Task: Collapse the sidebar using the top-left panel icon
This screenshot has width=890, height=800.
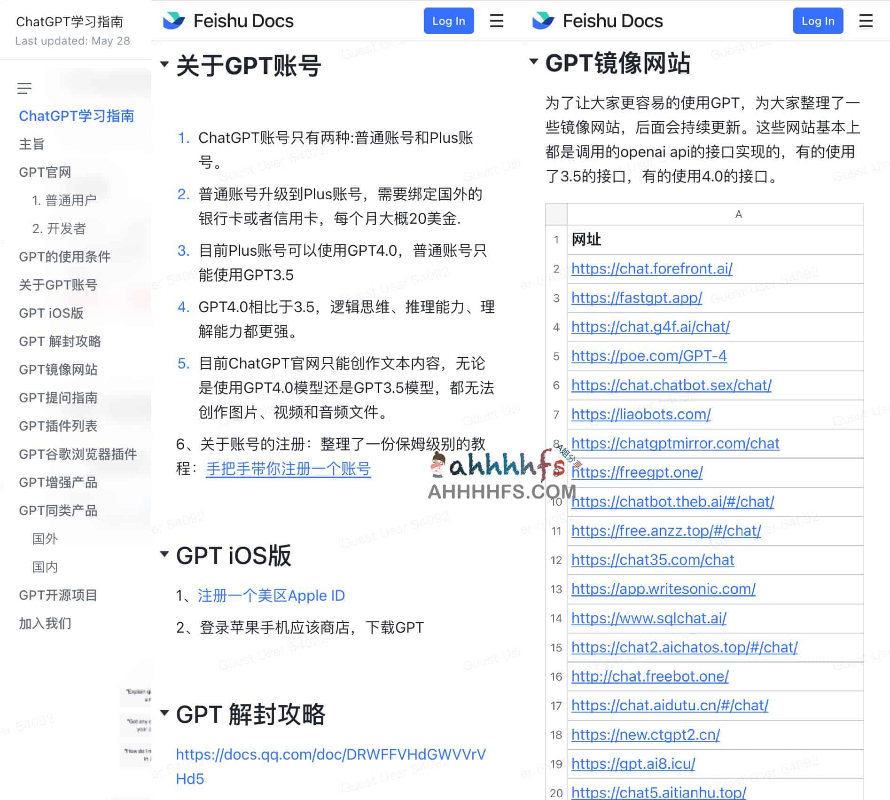Action: tap(24, 88)
